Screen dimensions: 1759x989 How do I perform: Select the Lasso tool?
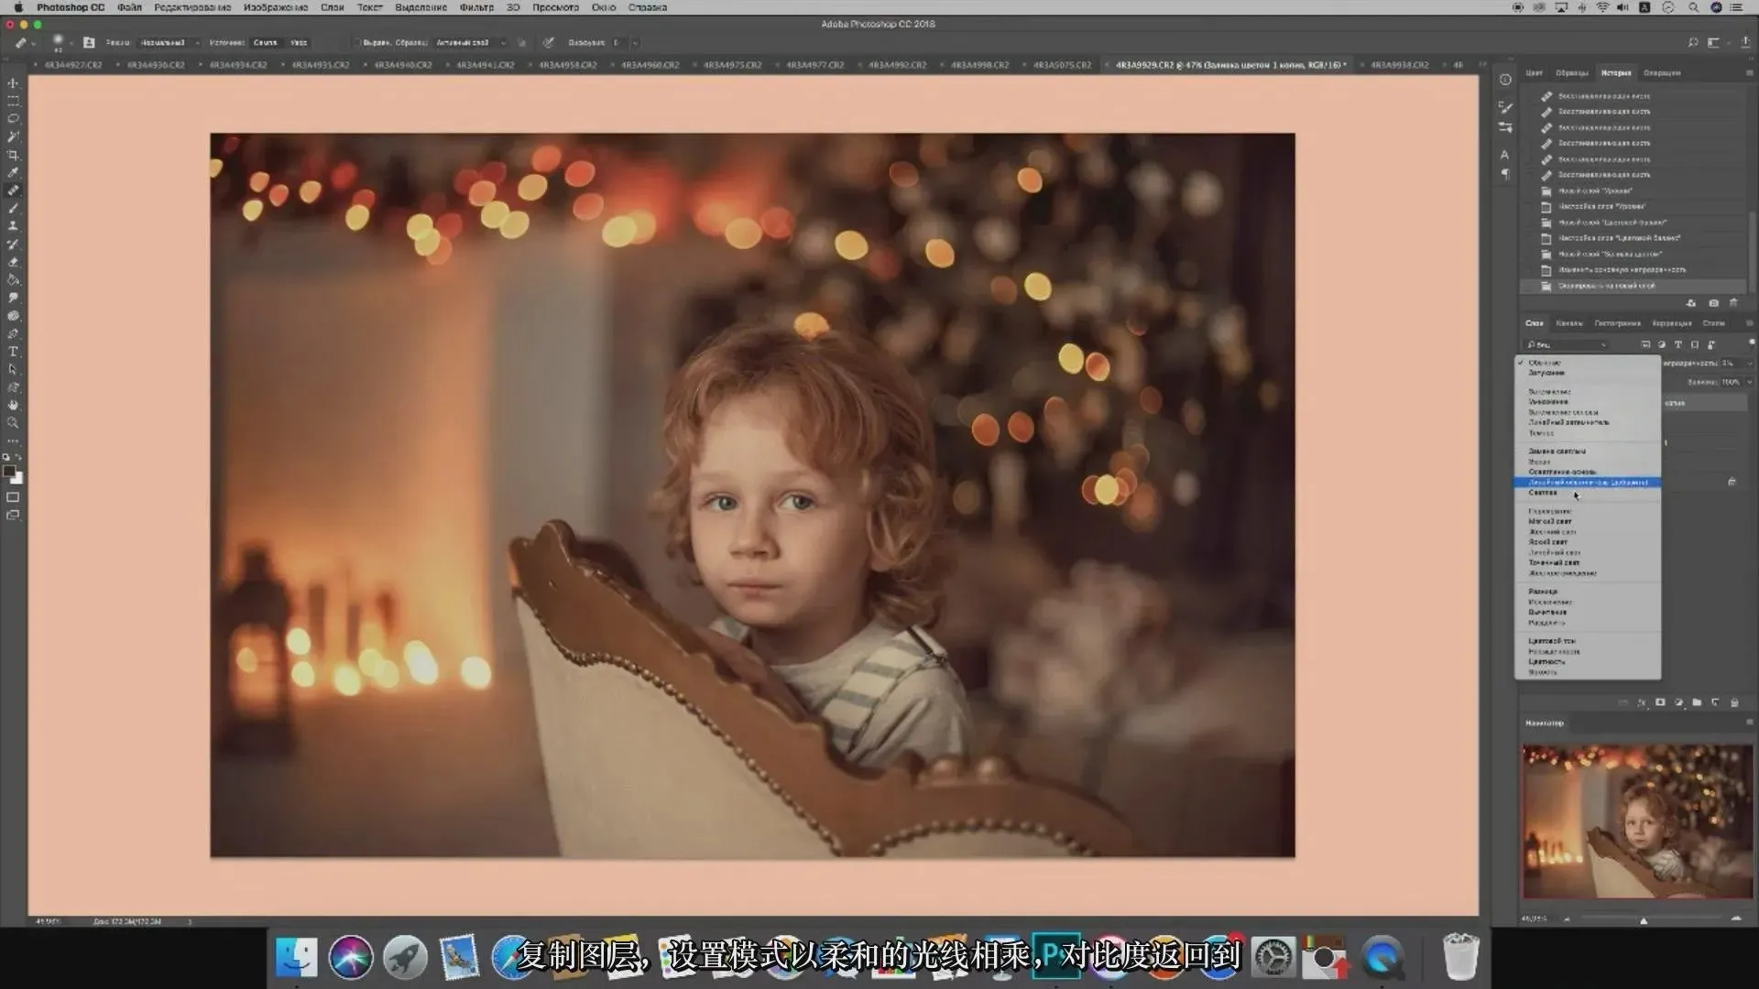[13, 119]
